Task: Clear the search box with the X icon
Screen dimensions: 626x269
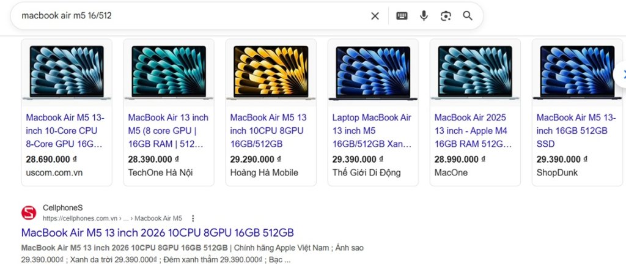Action: click(x=375, y=16)
